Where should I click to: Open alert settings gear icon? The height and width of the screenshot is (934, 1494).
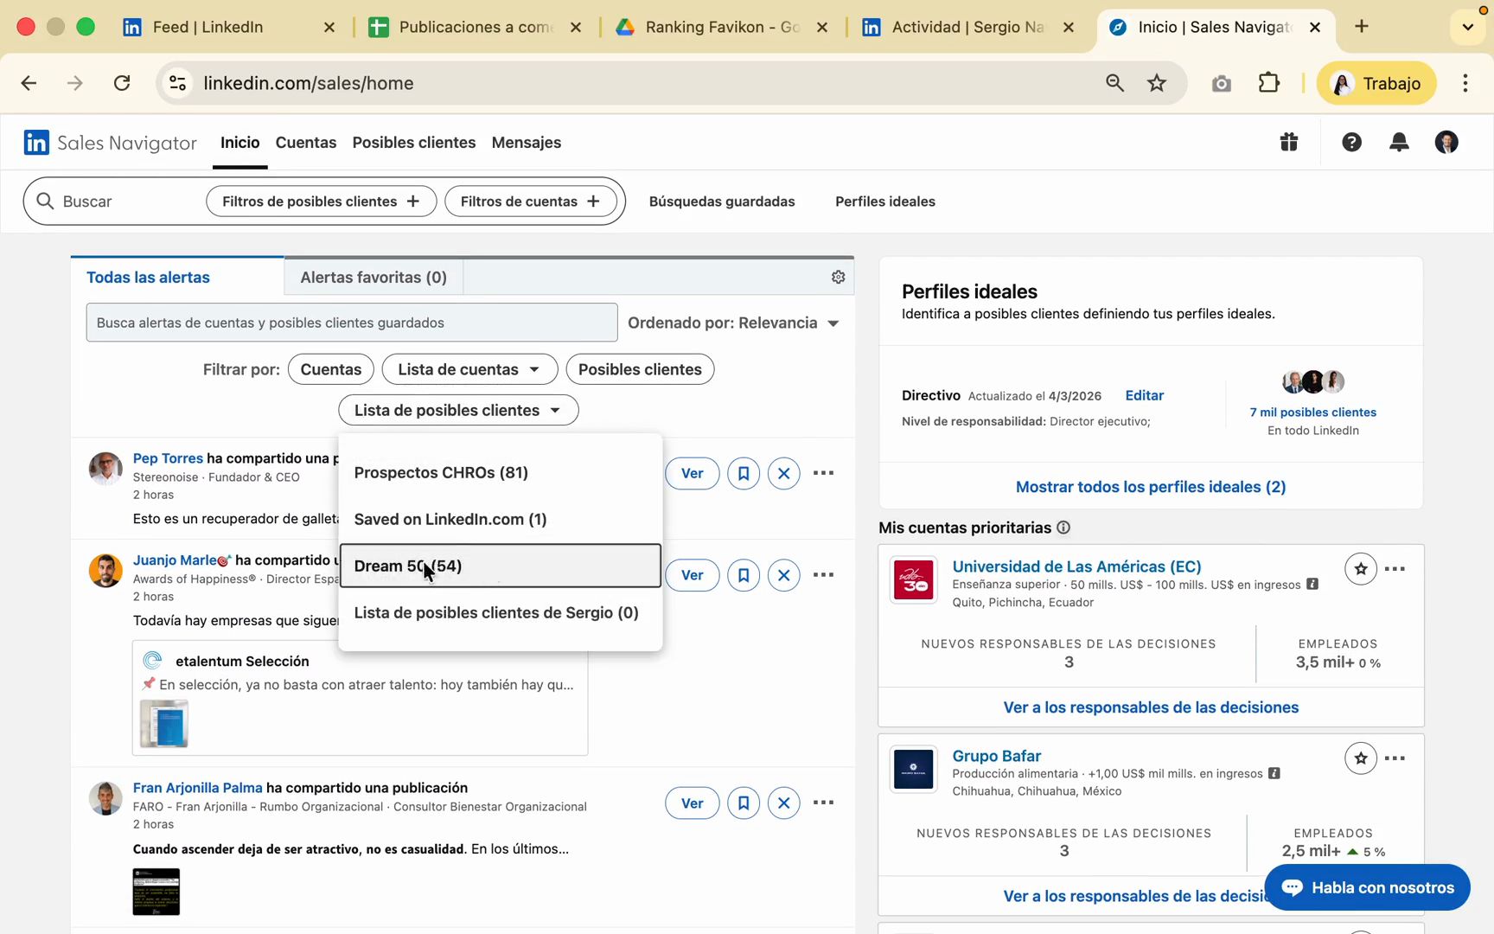[x=838, y=277]
